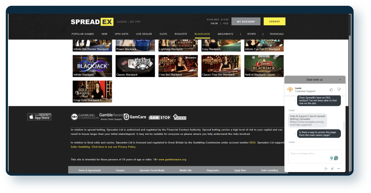Open the New games tab
371x193 pixels.
point(104,34)
